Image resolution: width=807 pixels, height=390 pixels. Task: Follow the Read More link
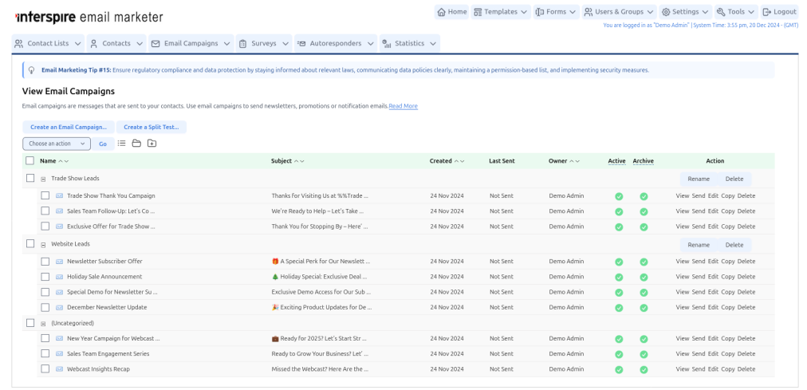(403, 106)
